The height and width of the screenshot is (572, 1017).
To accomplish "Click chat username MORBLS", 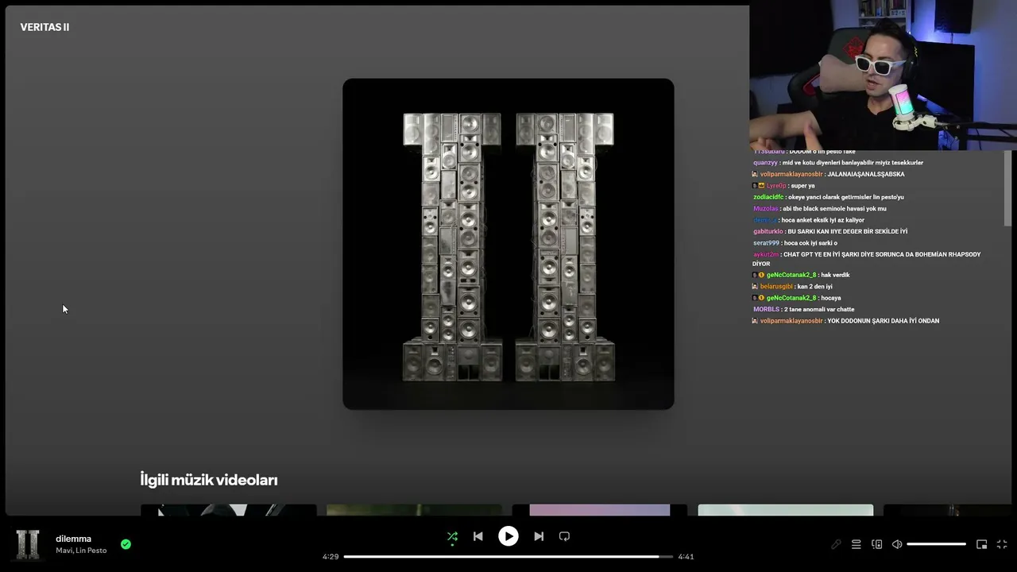I will [766, 309].
